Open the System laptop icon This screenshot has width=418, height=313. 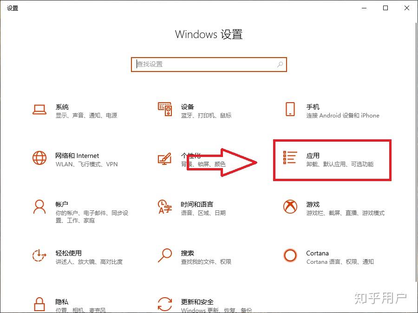39,110
